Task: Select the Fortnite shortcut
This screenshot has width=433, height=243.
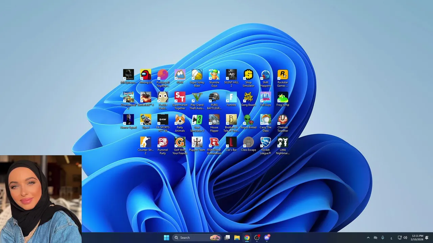Action: [x=231, y=99]
